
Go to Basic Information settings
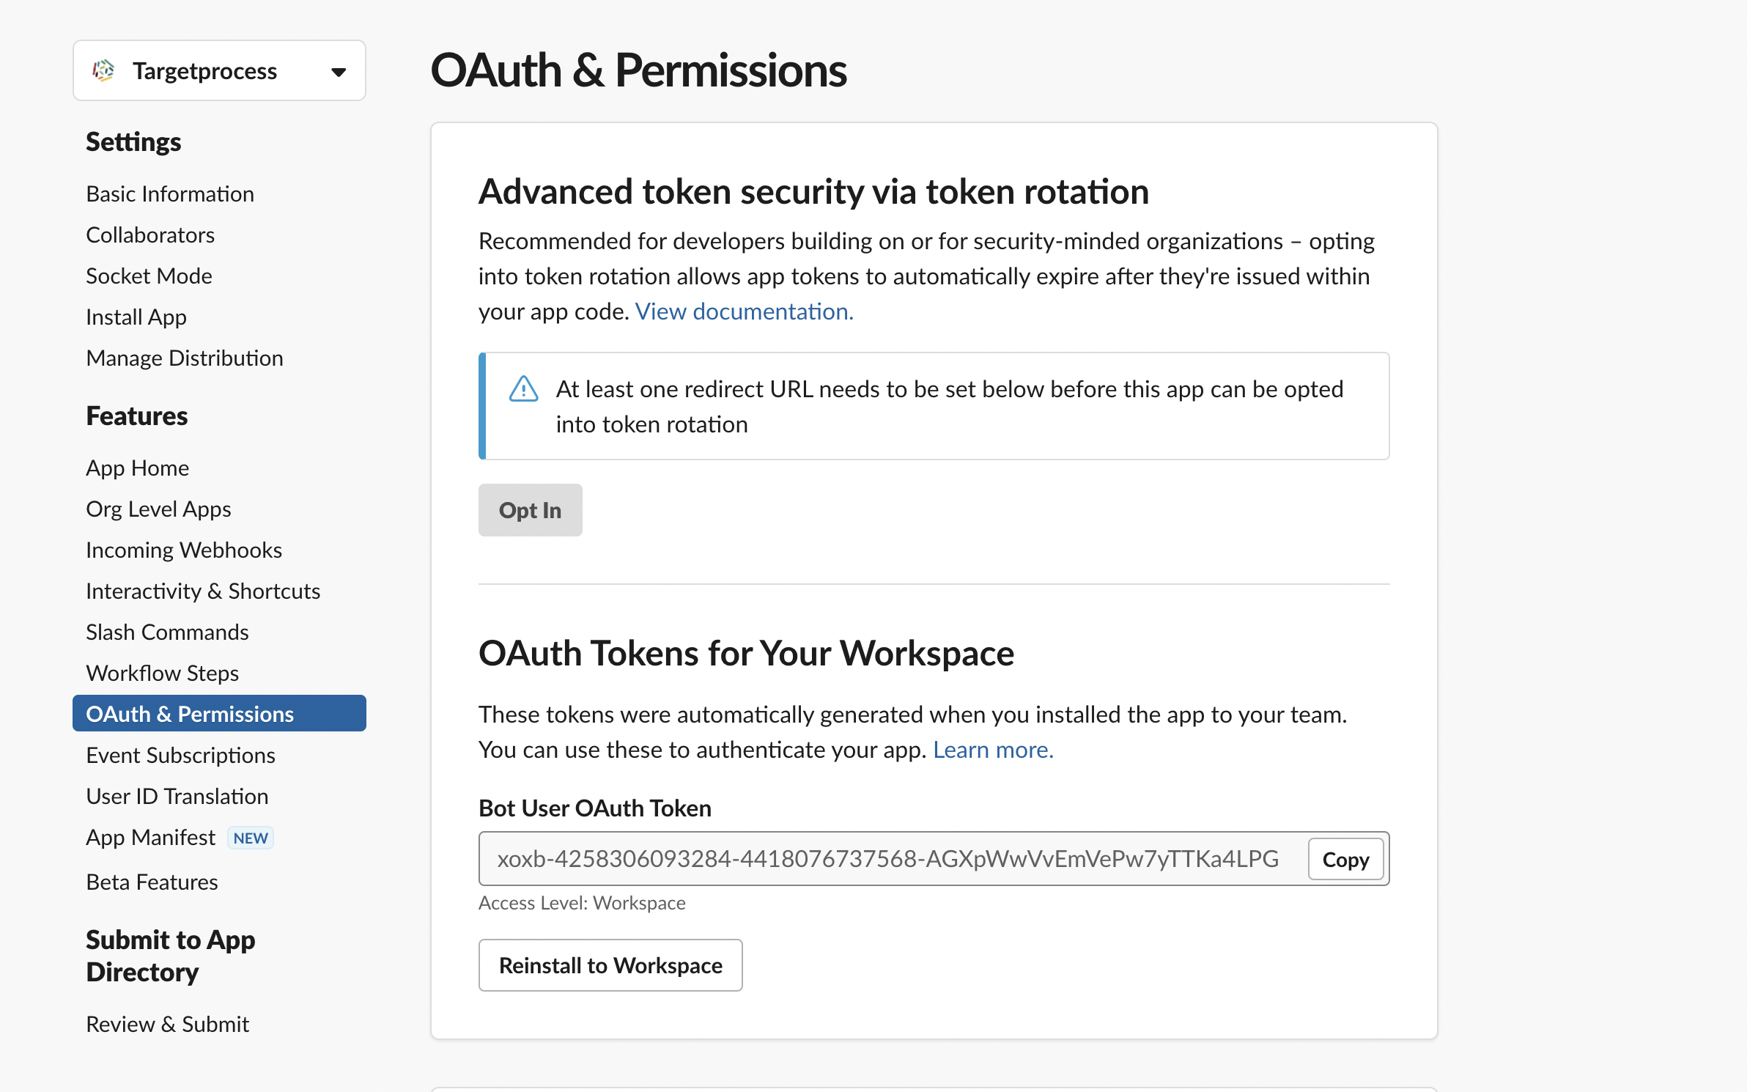[x=170, y=194]
